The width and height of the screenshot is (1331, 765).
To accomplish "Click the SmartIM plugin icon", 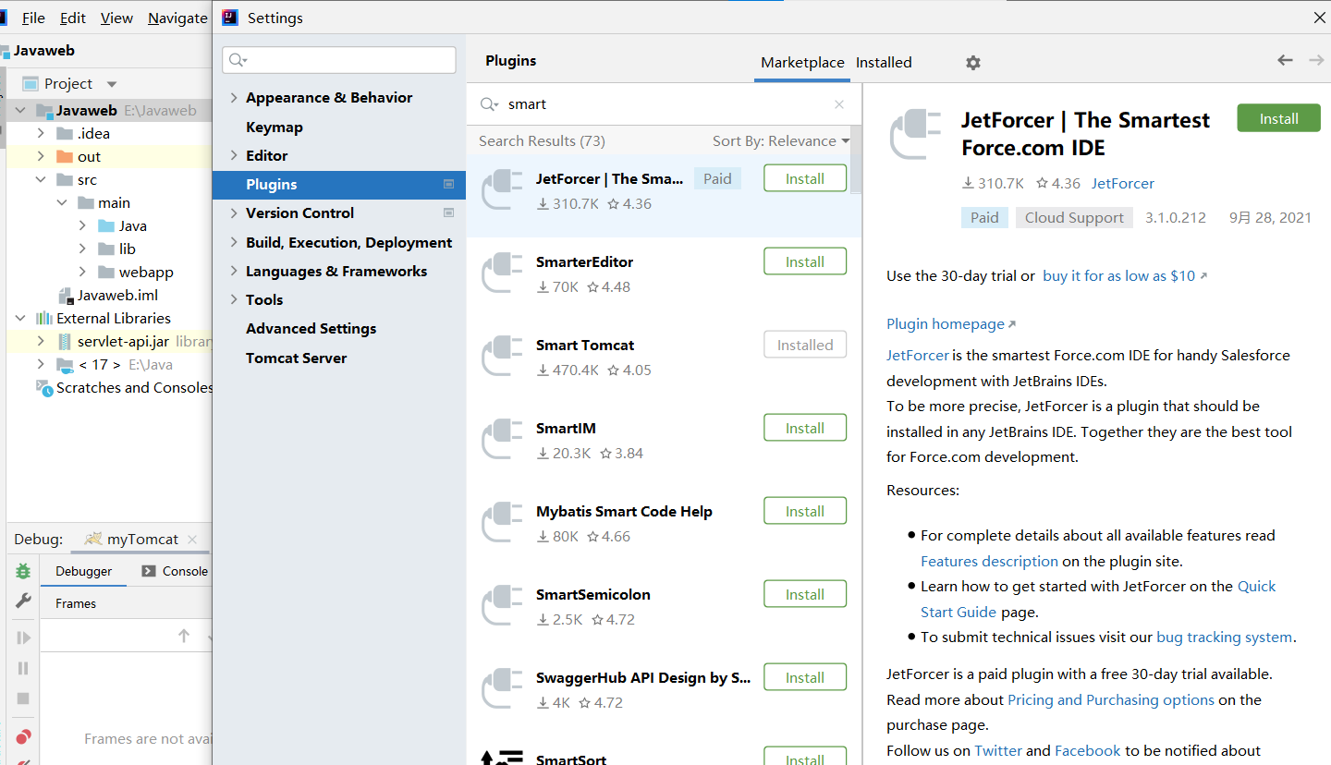I will pos(503,440).
